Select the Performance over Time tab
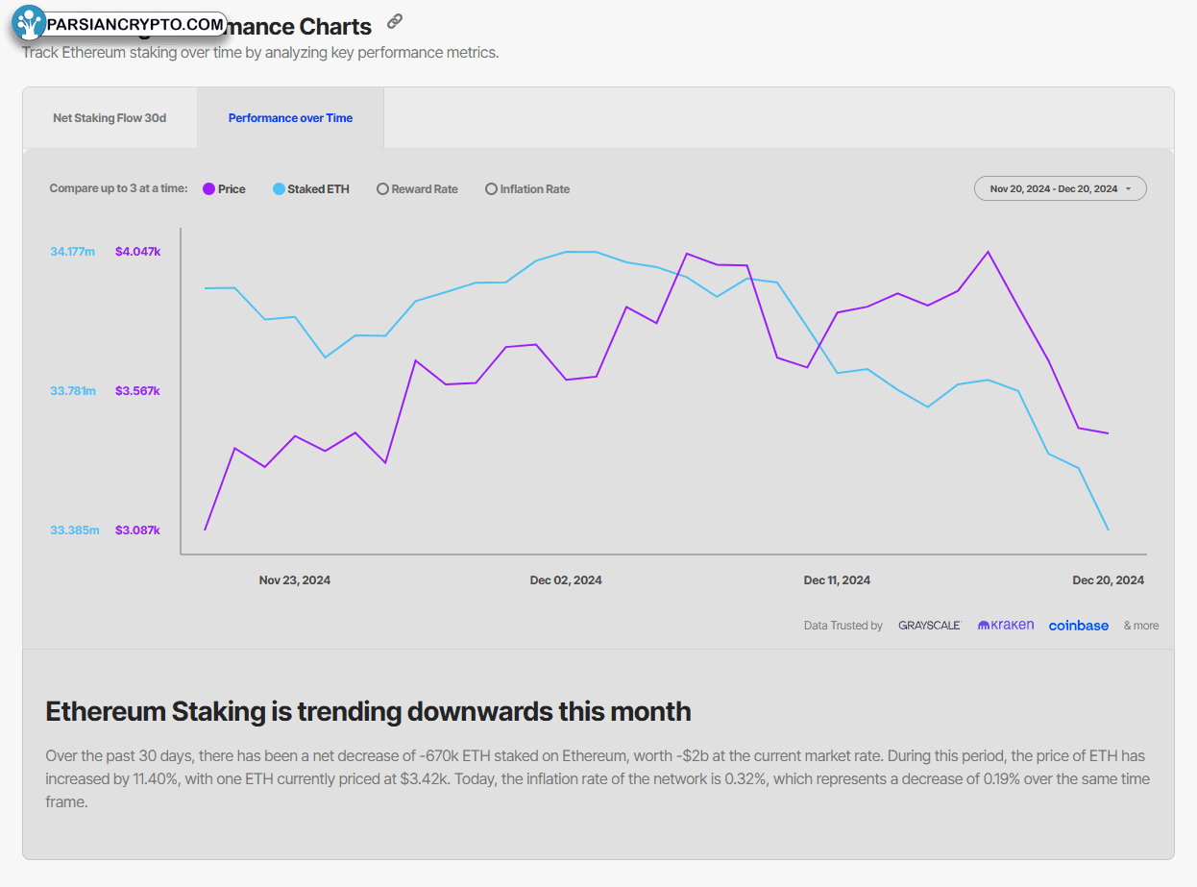Viewport: 1197px width, 887px height. coord(290,118)
